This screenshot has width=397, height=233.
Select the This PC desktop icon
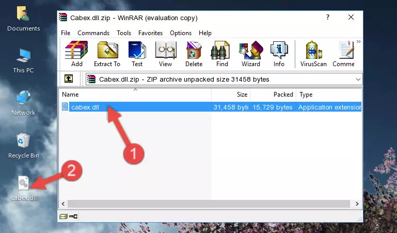(23, 61)
